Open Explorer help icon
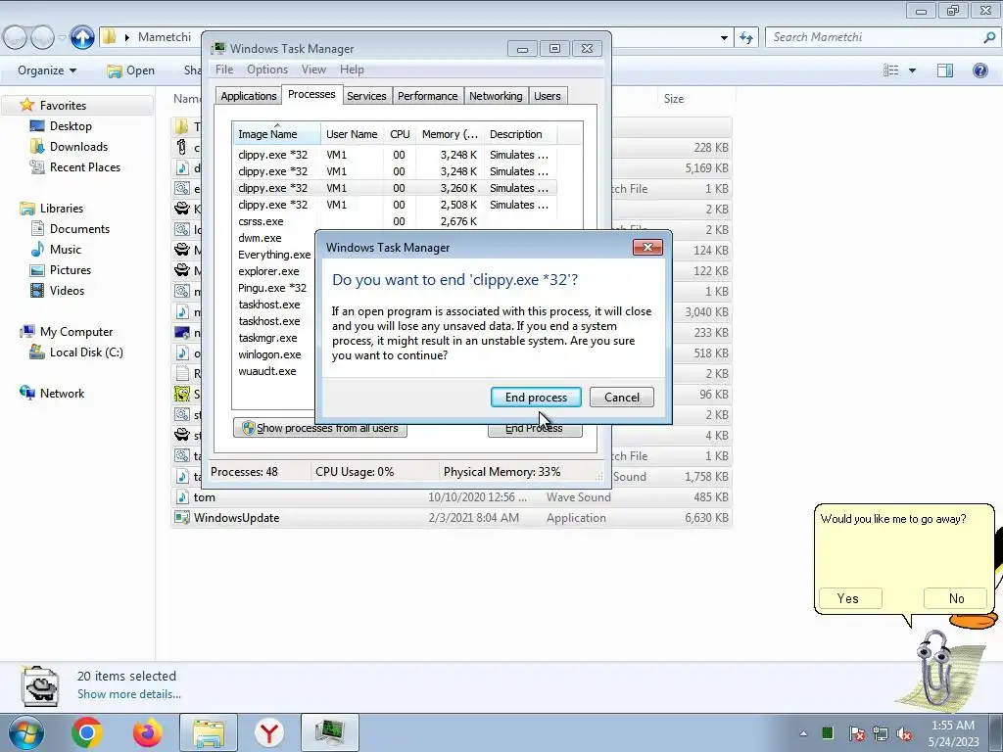This screenshot has width=1003, height=752. (x=979, y=70)
